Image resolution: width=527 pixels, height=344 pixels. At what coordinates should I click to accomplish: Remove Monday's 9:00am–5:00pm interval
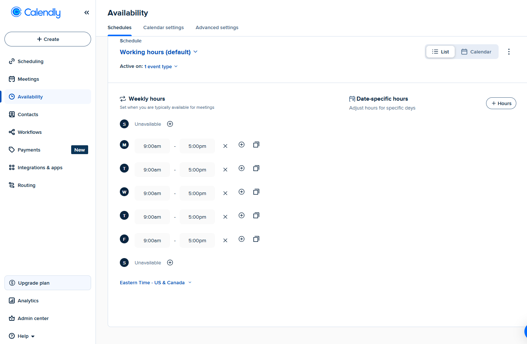tap(225, 146)
